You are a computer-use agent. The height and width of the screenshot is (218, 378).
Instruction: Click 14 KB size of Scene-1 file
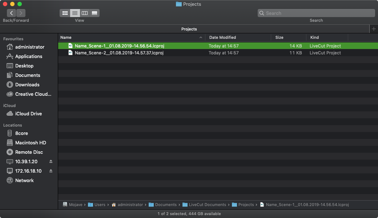pos(295,46)
